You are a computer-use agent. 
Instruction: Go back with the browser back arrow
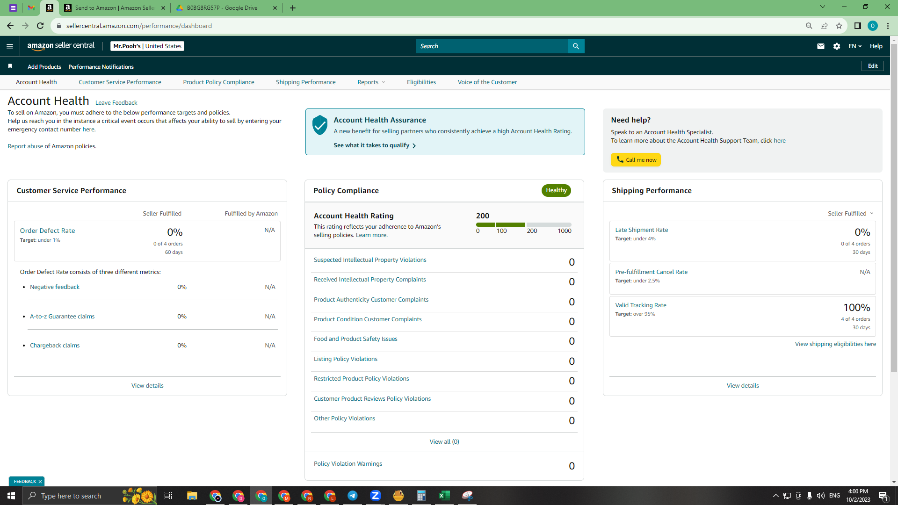pyautogui.click(x=10, y=26)
